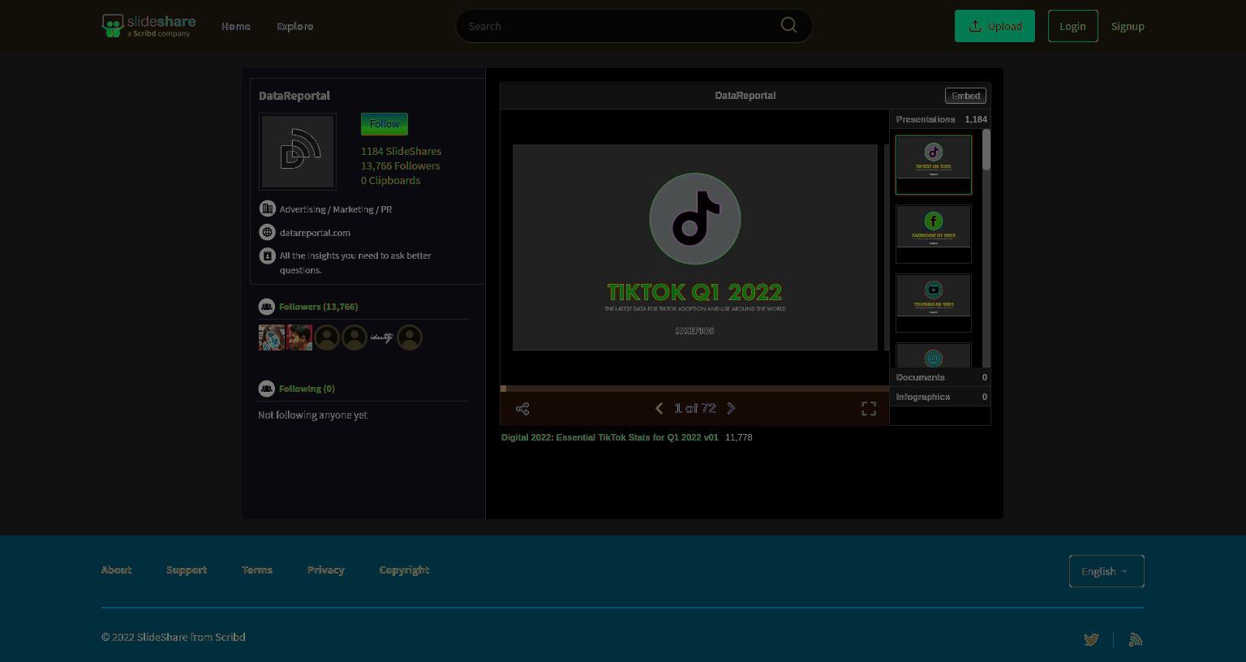Click the Login button

coord(1072,26)
